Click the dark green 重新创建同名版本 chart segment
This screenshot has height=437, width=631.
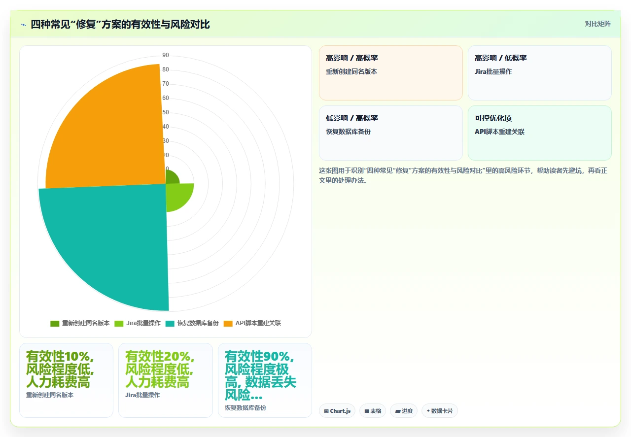pos(172,177)
